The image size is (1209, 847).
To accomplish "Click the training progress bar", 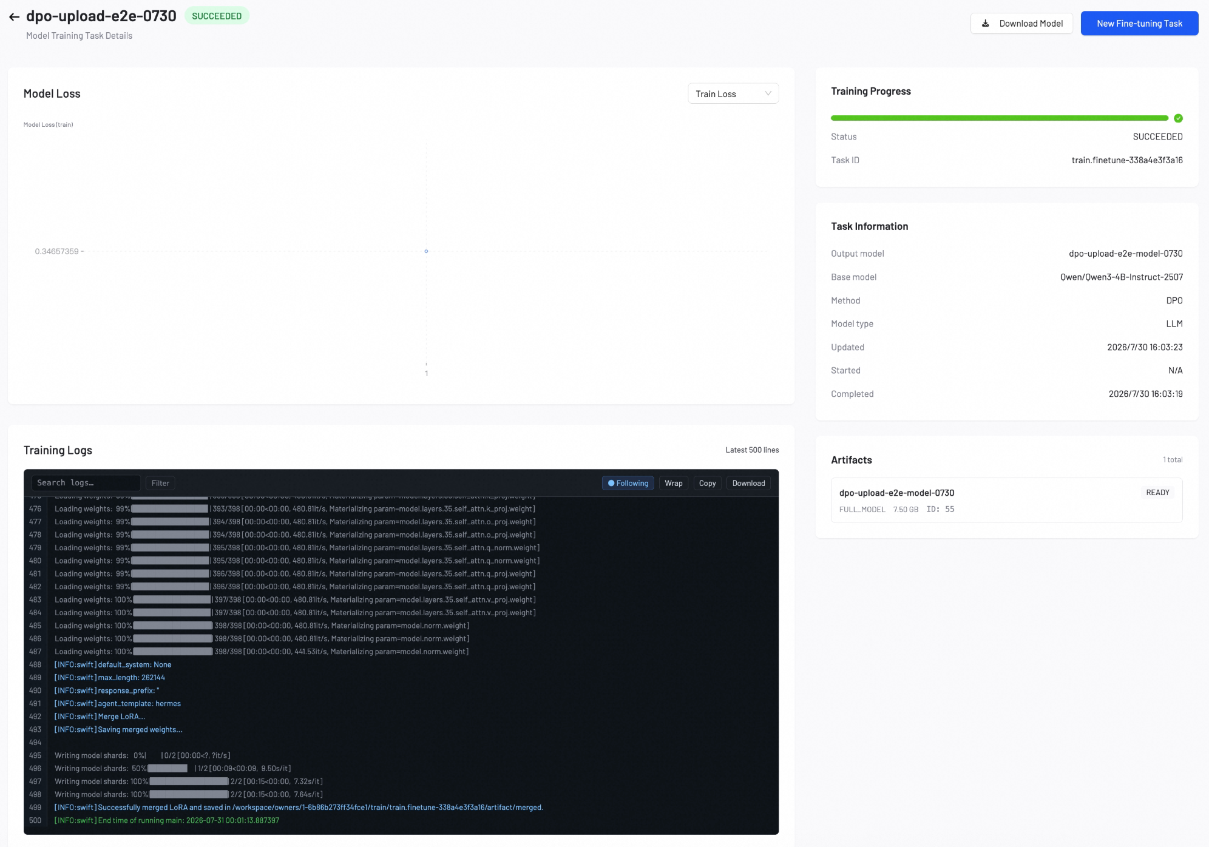I will tap(999, 118).
